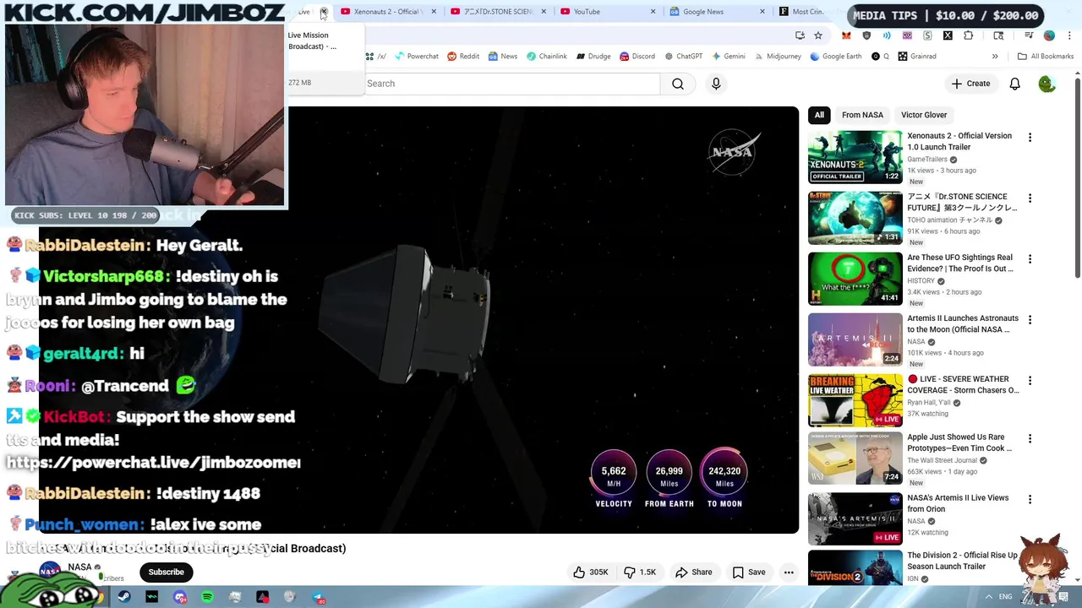Open the Extensions puzzle icon
The height and width of the screenshot is (608, 1082).
968,35
